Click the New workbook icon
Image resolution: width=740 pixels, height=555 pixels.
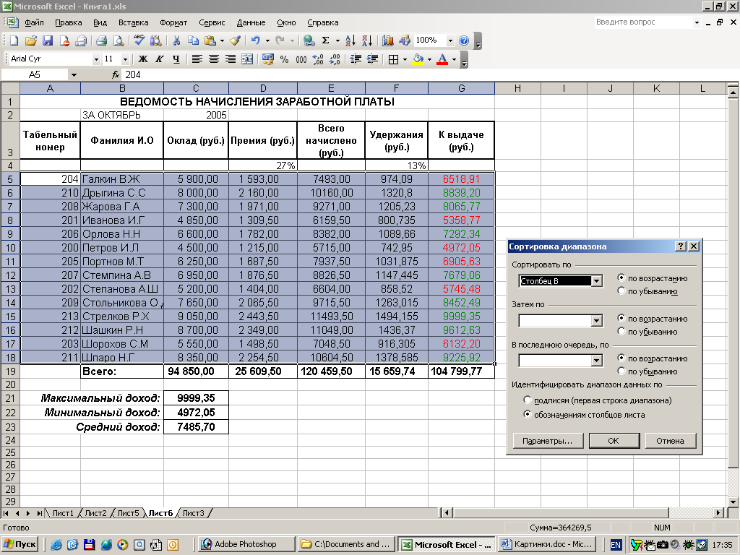14,40
